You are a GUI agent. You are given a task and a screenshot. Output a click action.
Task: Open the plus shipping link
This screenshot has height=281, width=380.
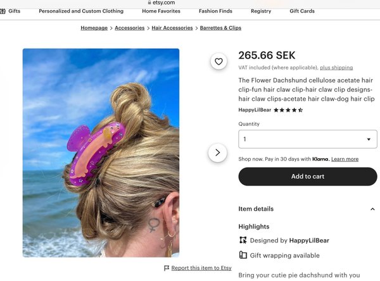pyautogui.click(x=336, y=68)
